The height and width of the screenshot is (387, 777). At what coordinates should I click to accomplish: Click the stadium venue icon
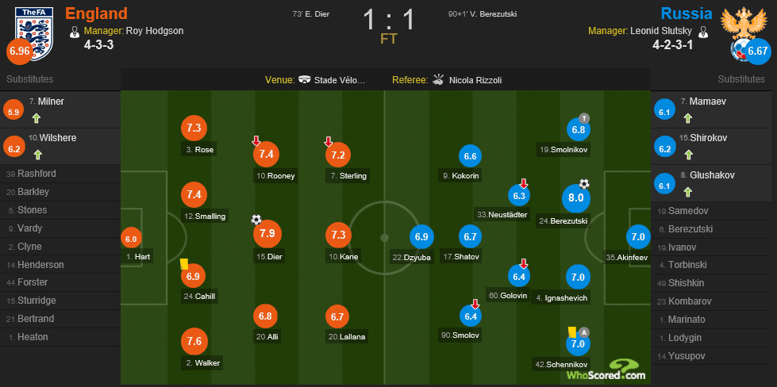tap(306, 79)
